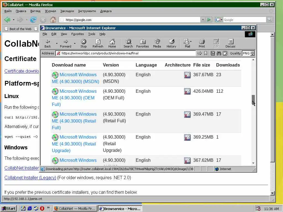Screen dimensions: 283x212
Task: Click the binoculars find icon
Action: click(219, 53)
